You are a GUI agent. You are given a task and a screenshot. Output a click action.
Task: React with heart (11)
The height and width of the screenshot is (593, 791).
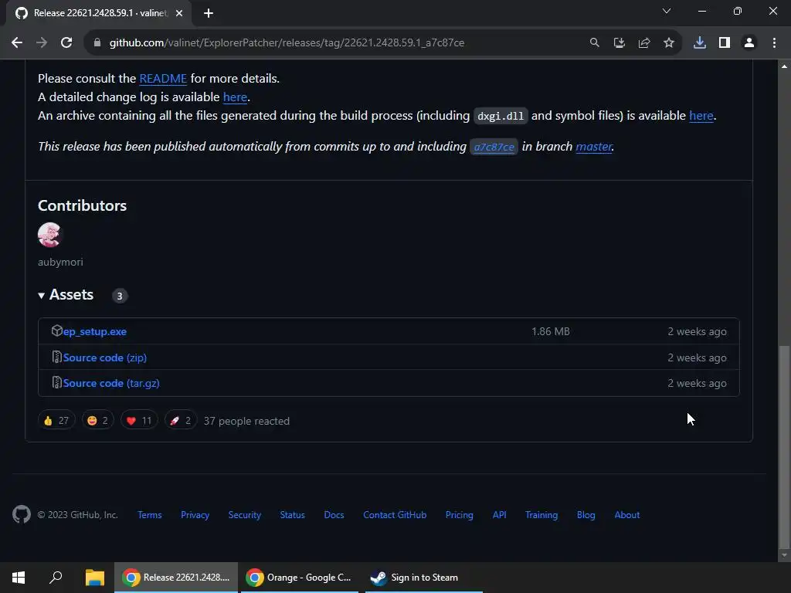point(139,421)
